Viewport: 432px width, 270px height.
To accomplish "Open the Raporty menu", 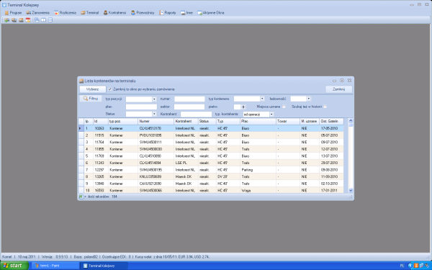I will click(x=168, y=13).
